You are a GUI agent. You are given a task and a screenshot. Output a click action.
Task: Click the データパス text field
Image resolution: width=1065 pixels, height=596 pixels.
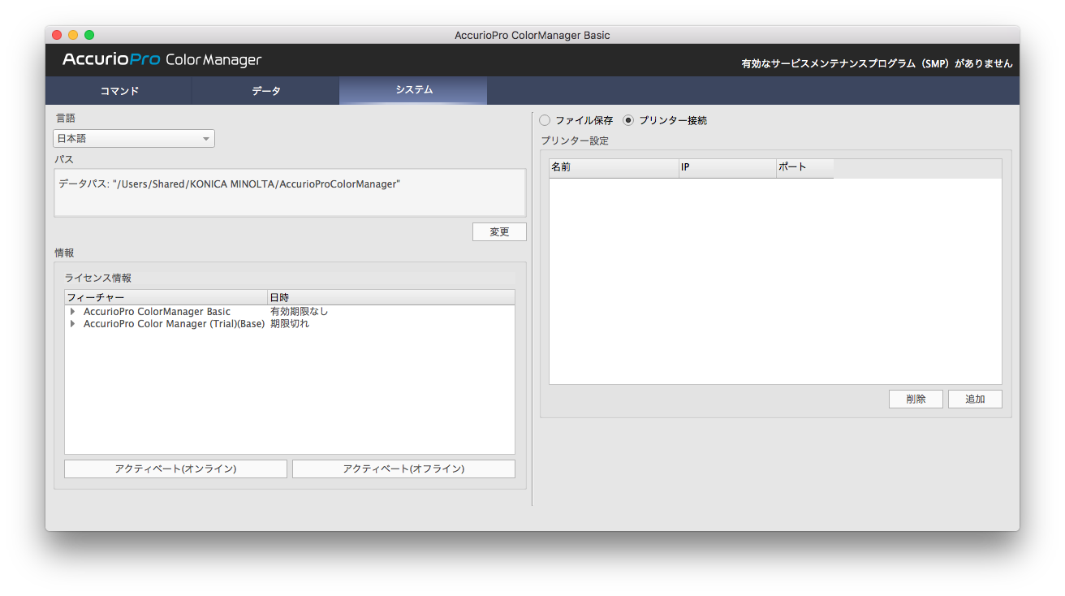pyautogui.click(x=290, y=192)
